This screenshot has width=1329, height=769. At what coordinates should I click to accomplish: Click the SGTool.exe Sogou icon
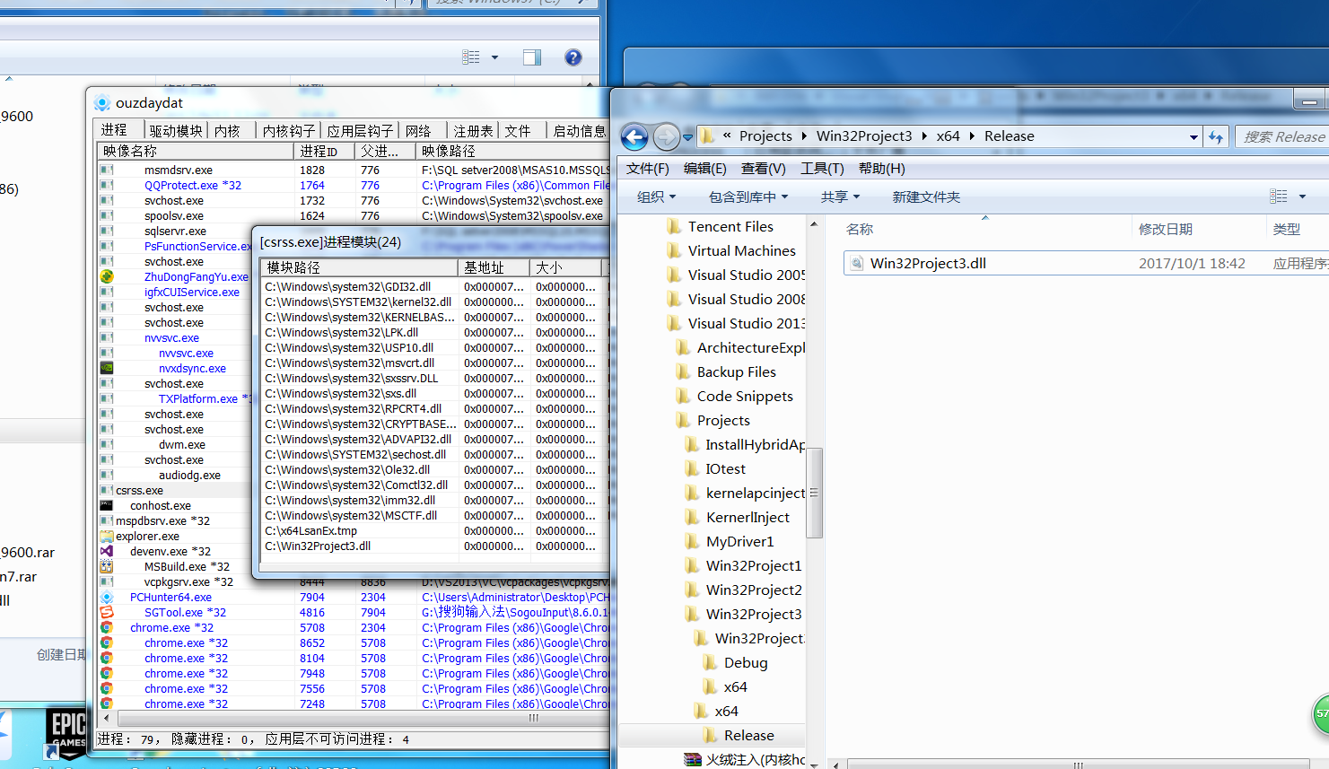[107, 613]
